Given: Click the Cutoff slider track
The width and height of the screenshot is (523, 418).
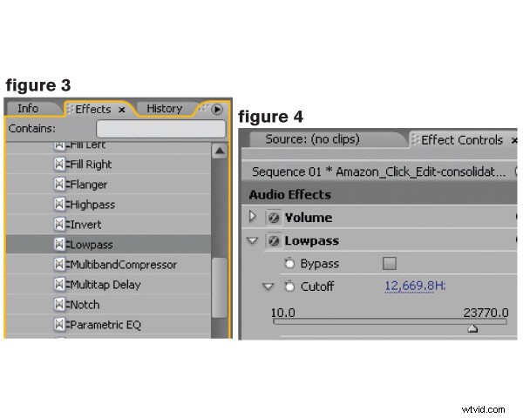Looking at the screenshot, I should click(390, 321).
